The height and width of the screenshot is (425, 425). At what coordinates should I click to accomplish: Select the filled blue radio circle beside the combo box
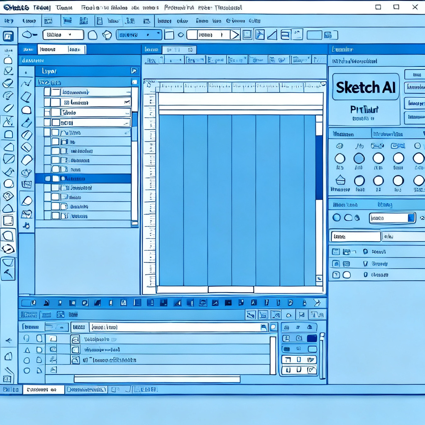tap(336, 217)
